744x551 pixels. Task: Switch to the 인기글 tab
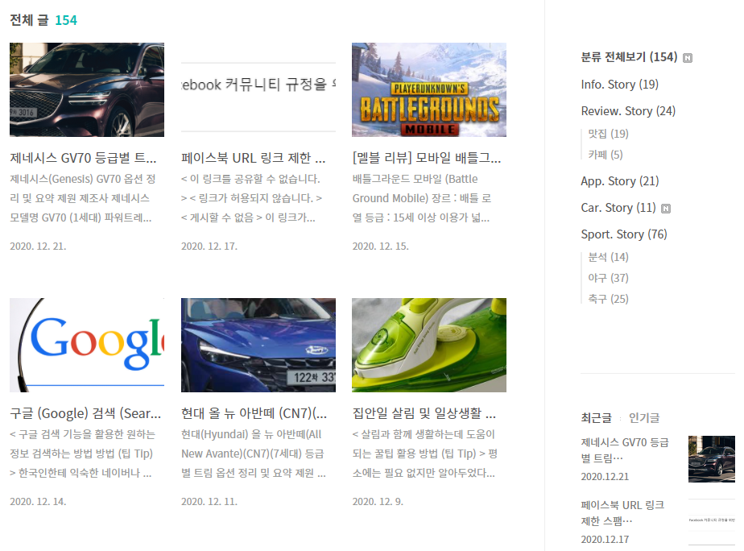click(644, 418)
